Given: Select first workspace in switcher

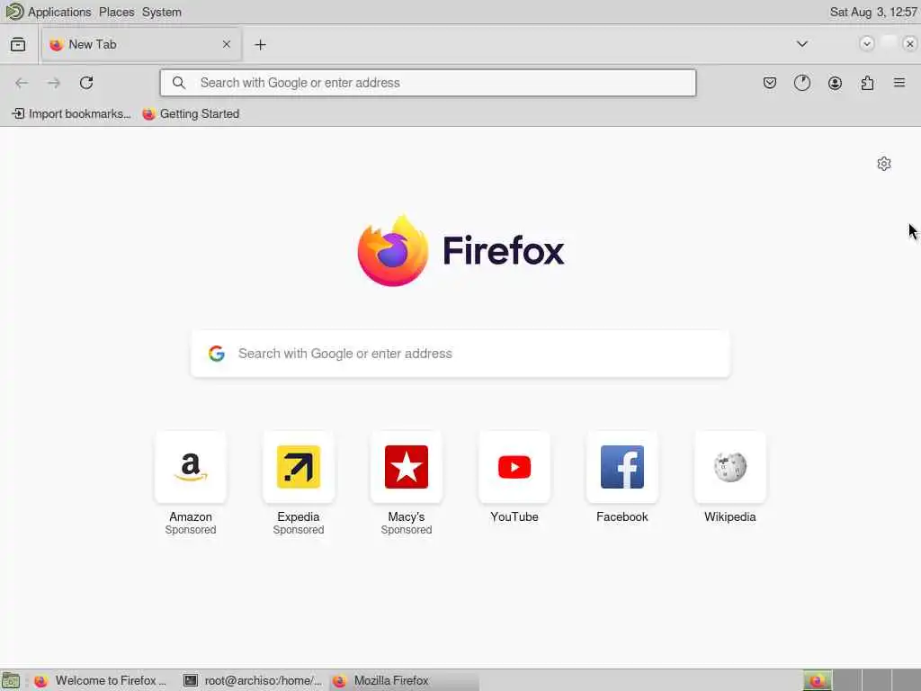Looking at the screenshot, I should pos(817,680).
